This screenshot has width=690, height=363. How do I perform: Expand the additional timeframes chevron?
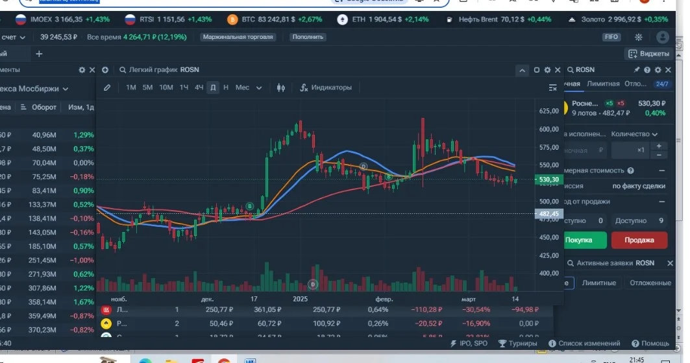click(259, 88)
